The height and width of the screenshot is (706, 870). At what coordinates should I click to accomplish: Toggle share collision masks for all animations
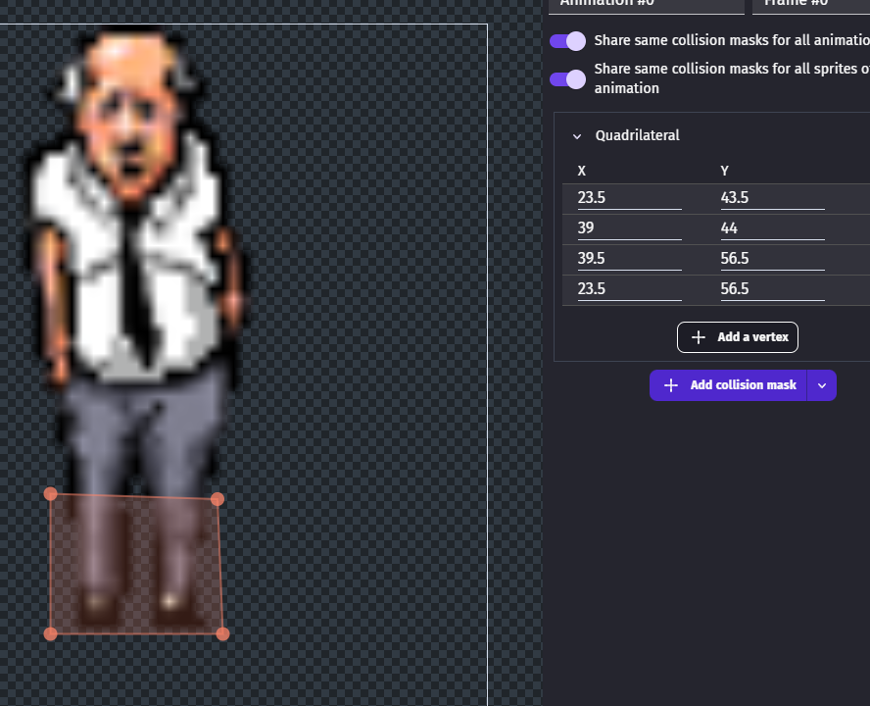tap(567, 41)
